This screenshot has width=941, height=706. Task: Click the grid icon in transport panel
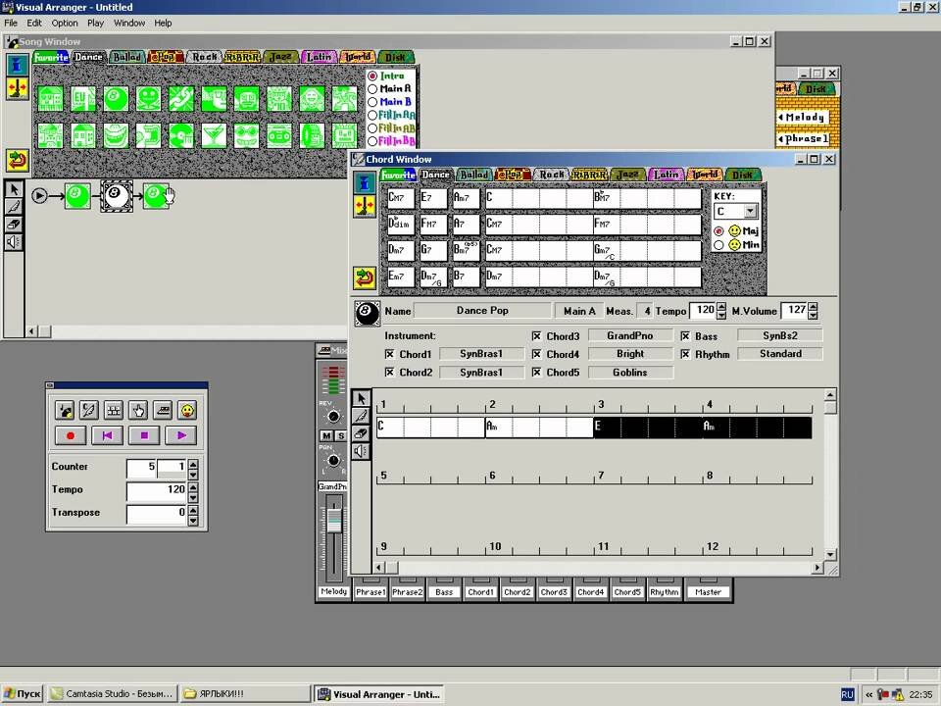point(114,411)
